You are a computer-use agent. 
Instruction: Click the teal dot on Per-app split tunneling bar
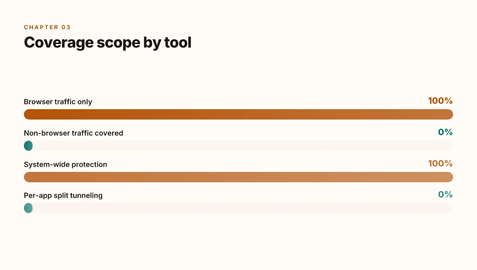(x=28, y=208)
